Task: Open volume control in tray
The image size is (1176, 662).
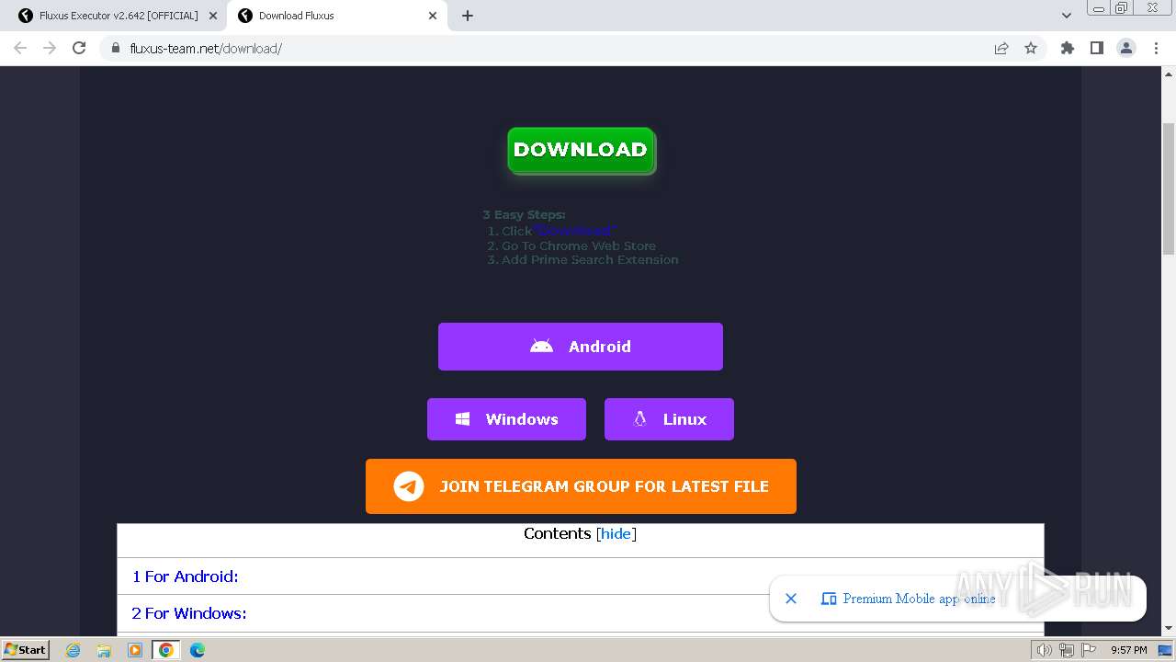Action: [1044, 650]
